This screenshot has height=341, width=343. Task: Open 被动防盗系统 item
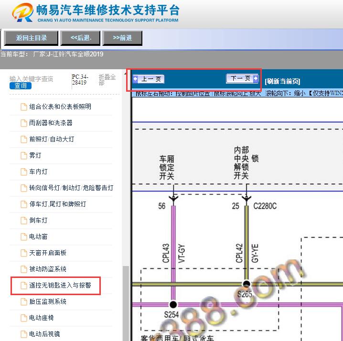(x=48, y=269)
